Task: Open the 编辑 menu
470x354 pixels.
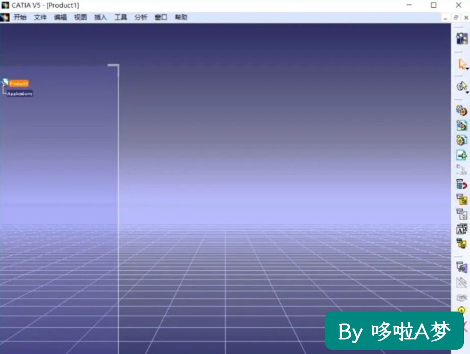Action: tap(60, 17)
